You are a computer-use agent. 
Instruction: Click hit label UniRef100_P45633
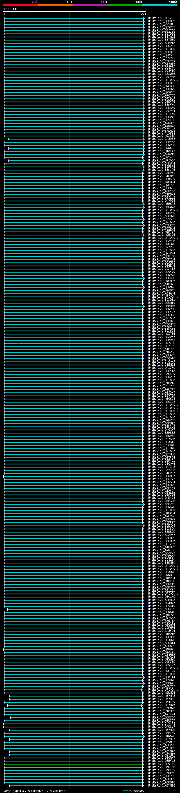click(161, 133)
